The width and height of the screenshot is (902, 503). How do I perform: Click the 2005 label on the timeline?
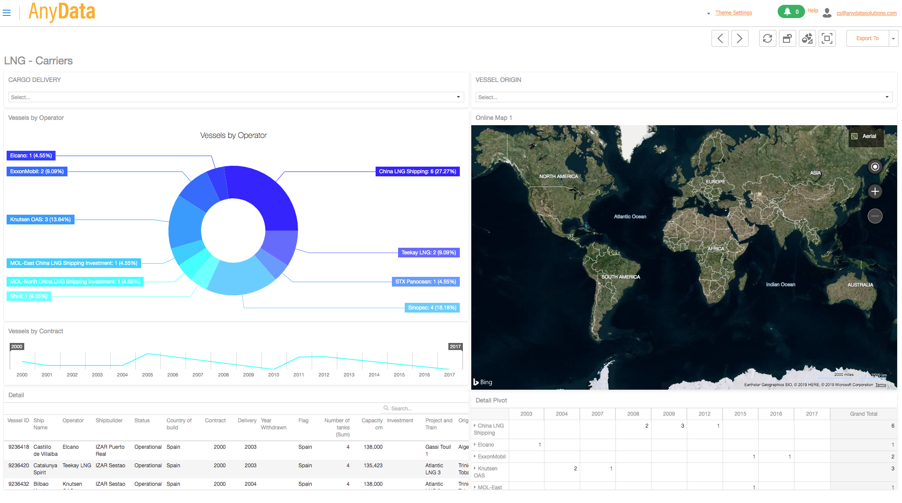pyautogui.click(x=148, y=375)
